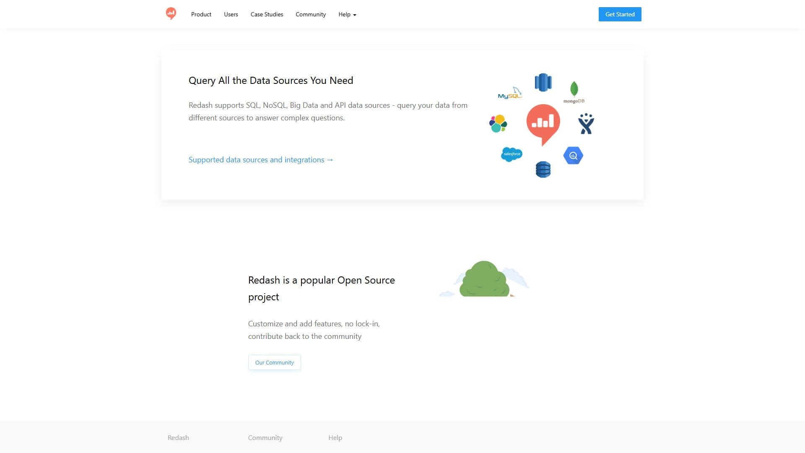Viewport: 805px width, 453px height.
Task: Click the BigQuery hexagon icon
Action: click(573, 156)
